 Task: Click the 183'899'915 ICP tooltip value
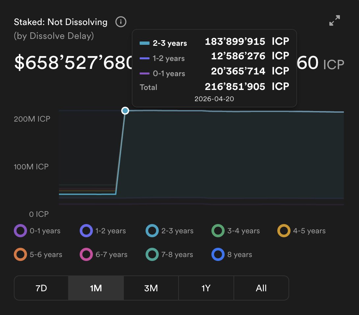coord(247,42)
